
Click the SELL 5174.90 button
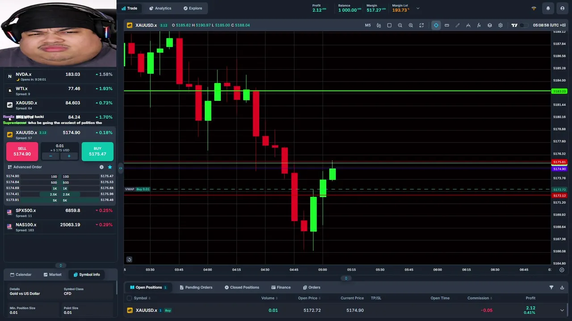[x=22, y=151]
